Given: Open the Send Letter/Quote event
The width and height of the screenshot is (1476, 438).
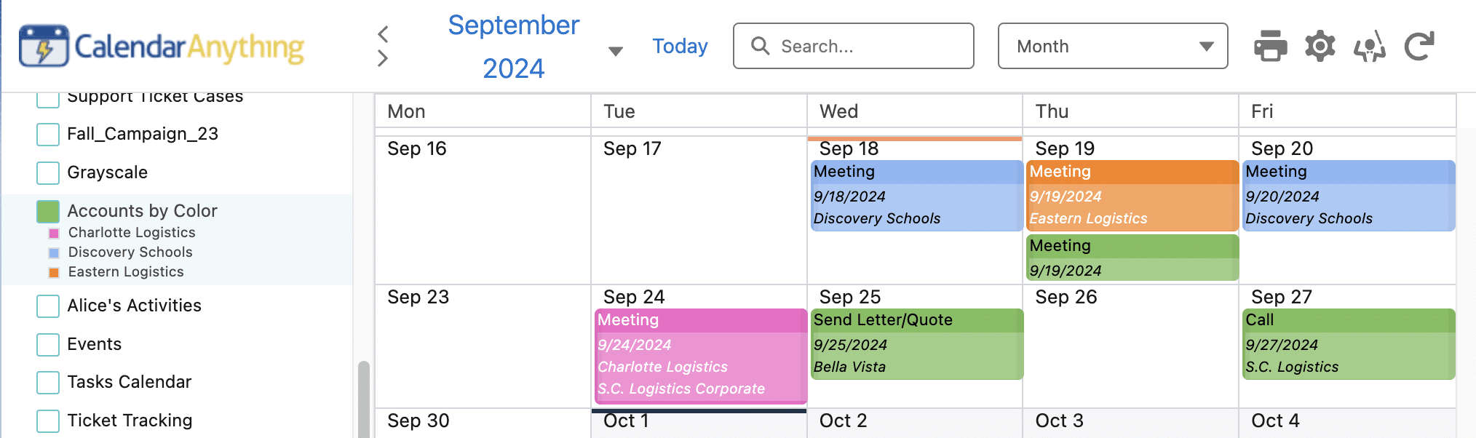Looking at the screenshot, I should coord(916,343).
